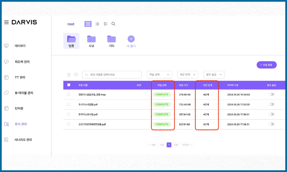
Task: Click the 단어장 notebook icon
Action: 6,108
